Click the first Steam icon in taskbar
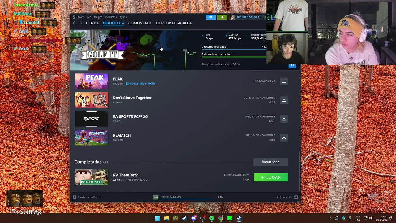Screen dimensions: 396x223 184,218
